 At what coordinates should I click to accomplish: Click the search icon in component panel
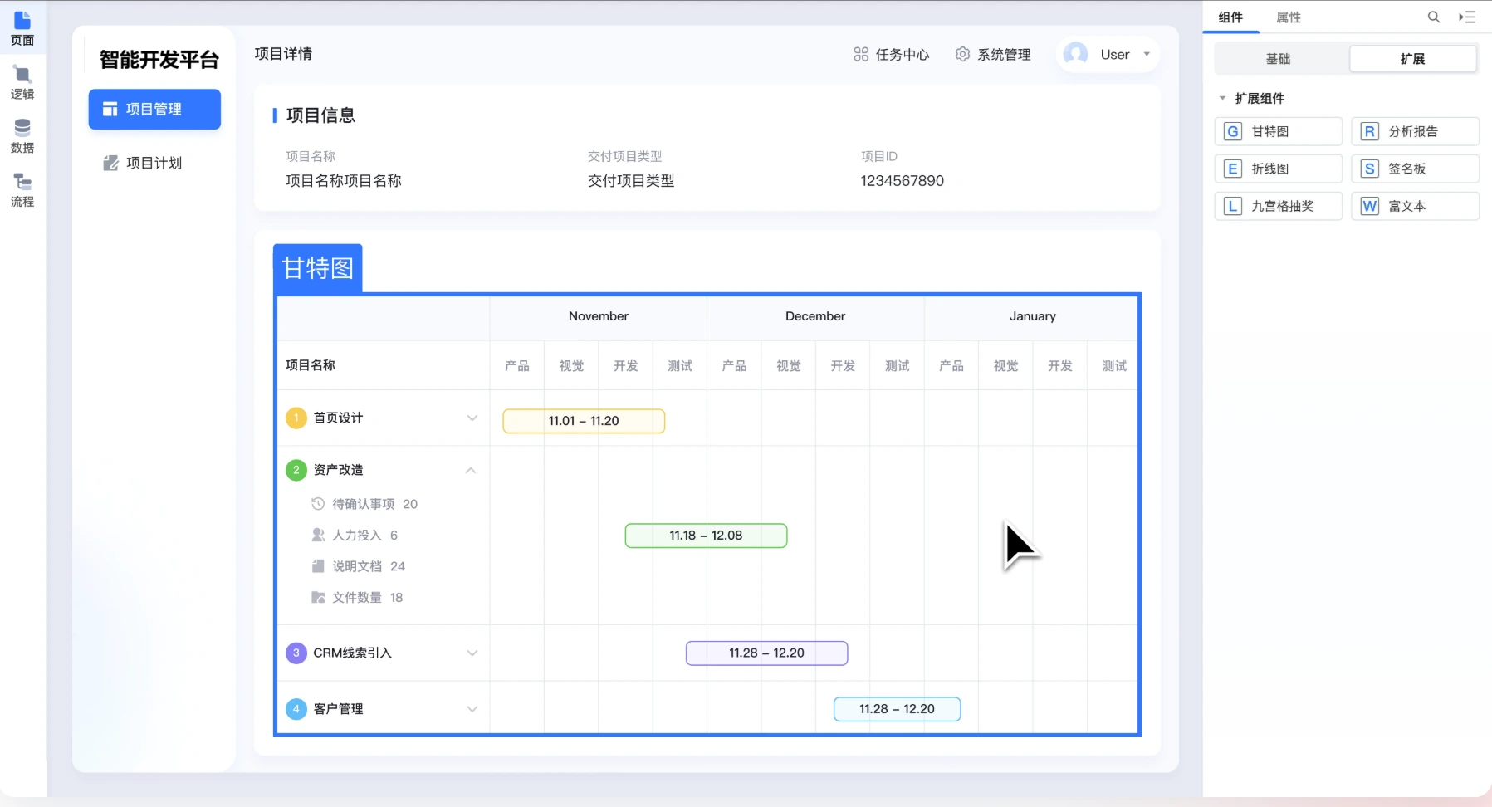tap(1433, 17)
